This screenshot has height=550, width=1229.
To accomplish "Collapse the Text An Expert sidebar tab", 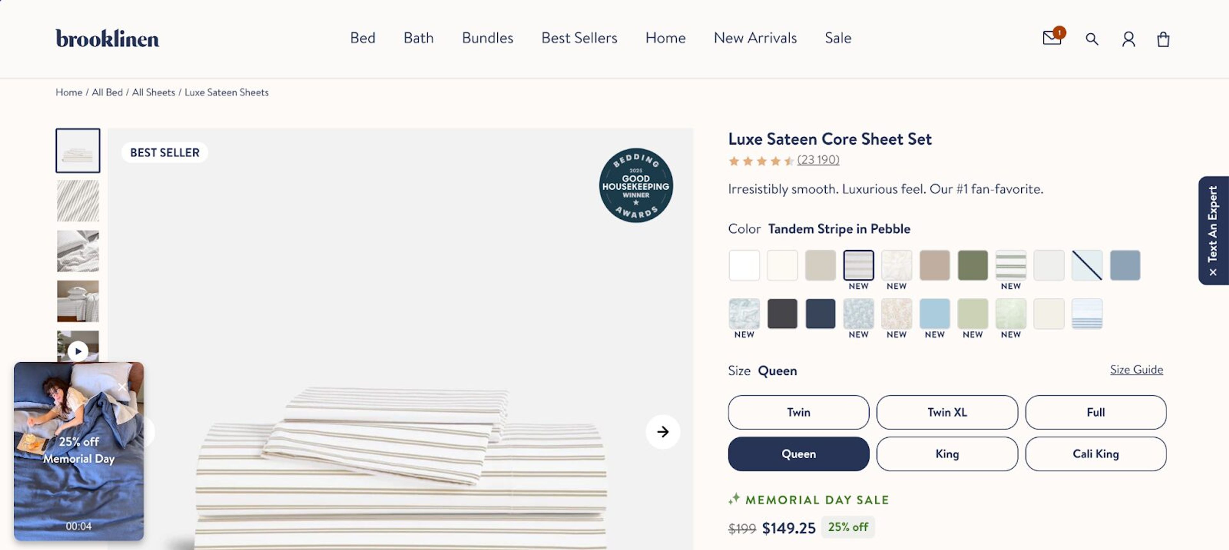I will coord(1213,271).
